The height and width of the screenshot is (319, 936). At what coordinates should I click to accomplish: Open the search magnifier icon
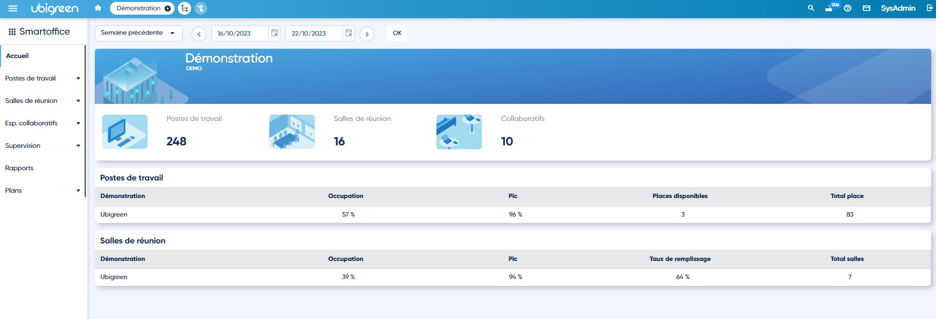811,8
